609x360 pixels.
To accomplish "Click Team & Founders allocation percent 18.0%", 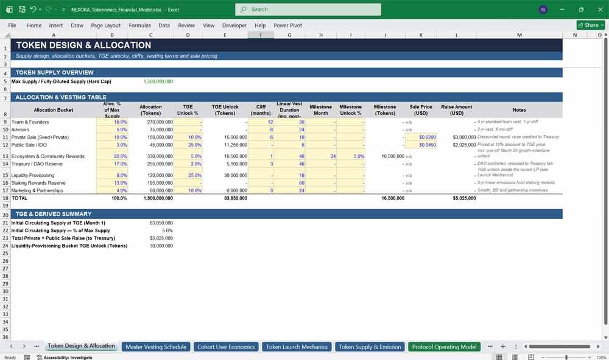I will point(121,122).
